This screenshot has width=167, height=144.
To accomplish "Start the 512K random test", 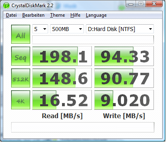I will click(x=21, y=78).
